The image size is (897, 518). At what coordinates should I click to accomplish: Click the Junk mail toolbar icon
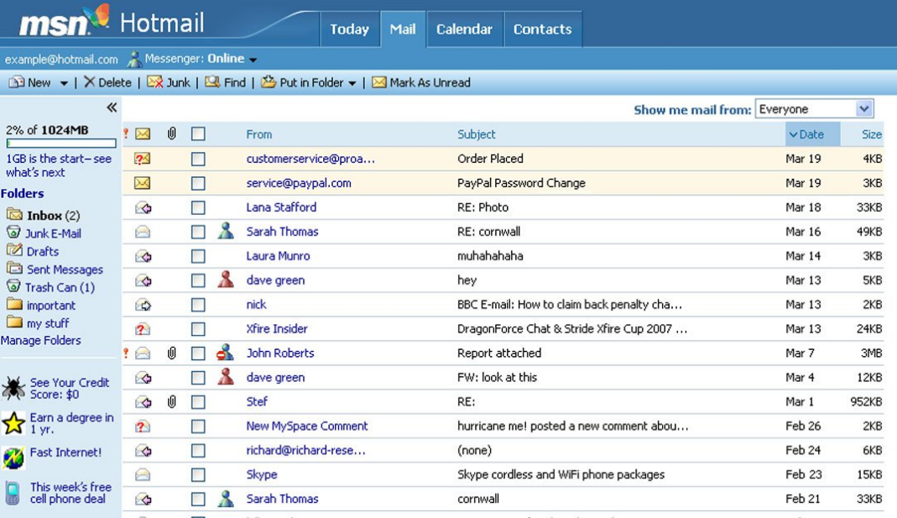coord(154,82)
